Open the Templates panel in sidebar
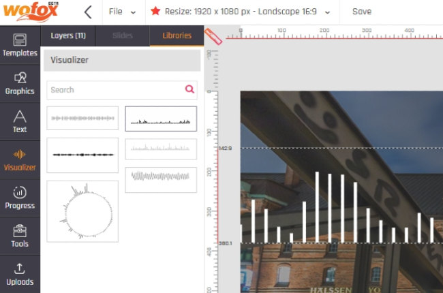 [20, 45]
